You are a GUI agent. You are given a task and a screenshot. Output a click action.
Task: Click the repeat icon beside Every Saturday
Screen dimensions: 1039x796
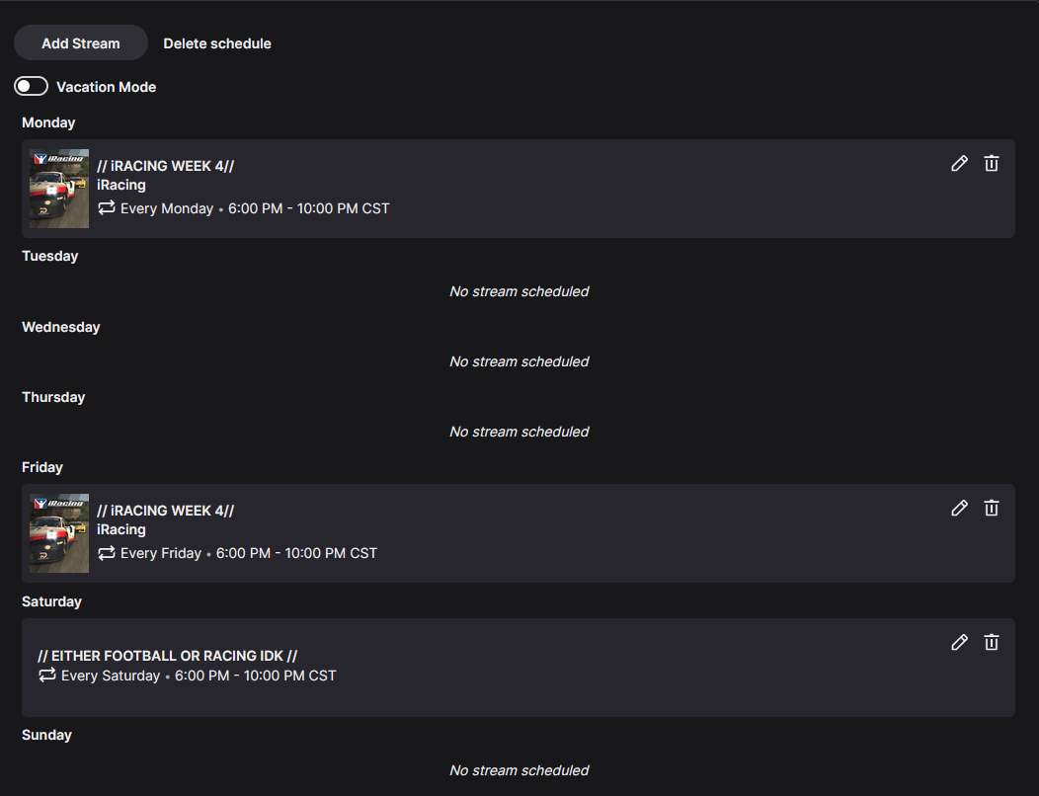point(47,676)
